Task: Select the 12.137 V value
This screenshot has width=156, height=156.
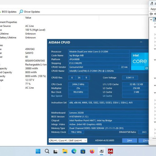Action: point(30,80)
